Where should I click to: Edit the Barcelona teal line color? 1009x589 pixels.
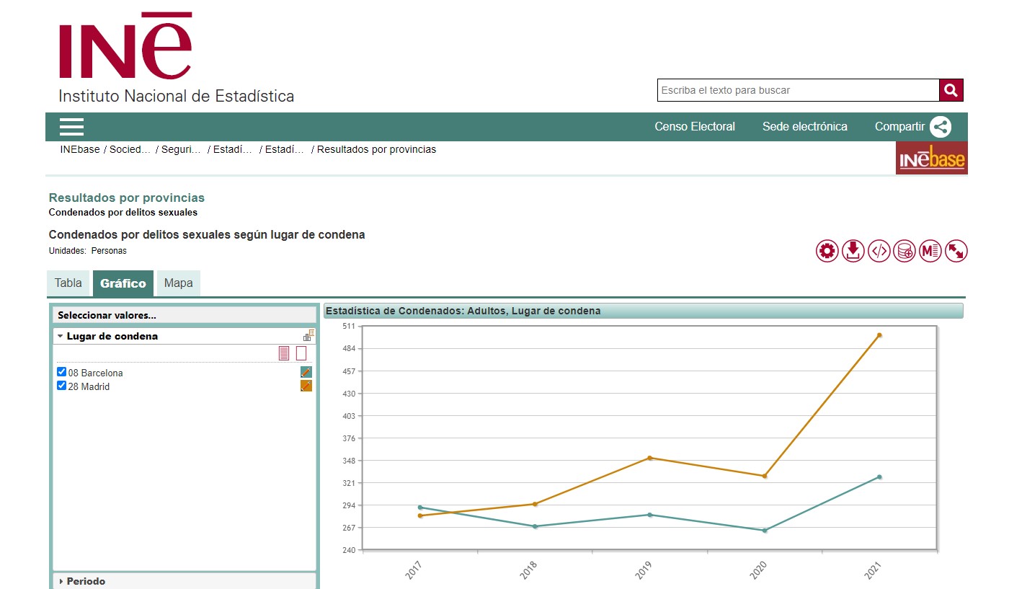click(x=306, y=372)
